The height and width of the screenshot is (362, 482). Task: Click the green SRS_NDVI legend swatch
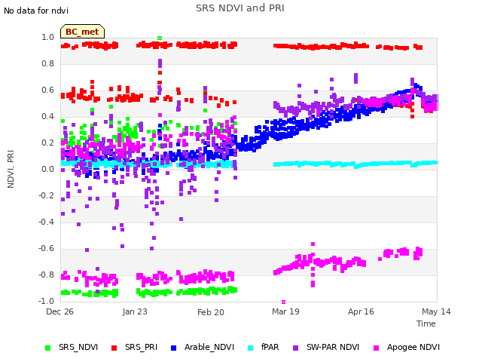[47, 348]
